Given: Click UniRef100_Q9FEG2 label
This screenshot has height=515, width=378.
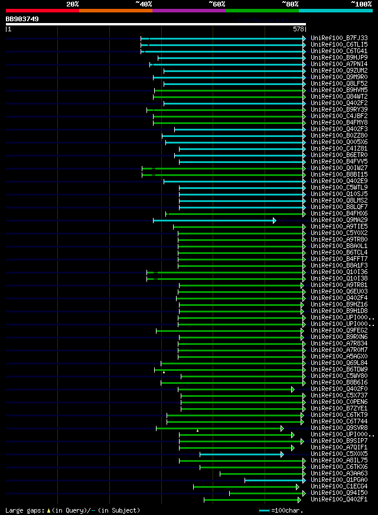Looking at the screenshot, I should (339, 330).
